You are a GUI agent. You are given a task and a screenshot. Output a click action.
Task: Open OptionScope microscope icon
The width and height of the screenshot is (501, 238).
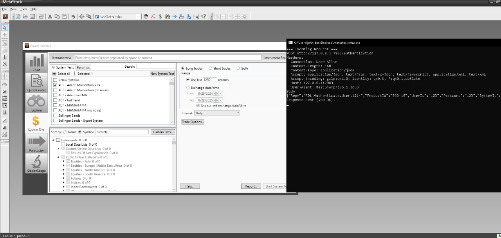(36, 163)
